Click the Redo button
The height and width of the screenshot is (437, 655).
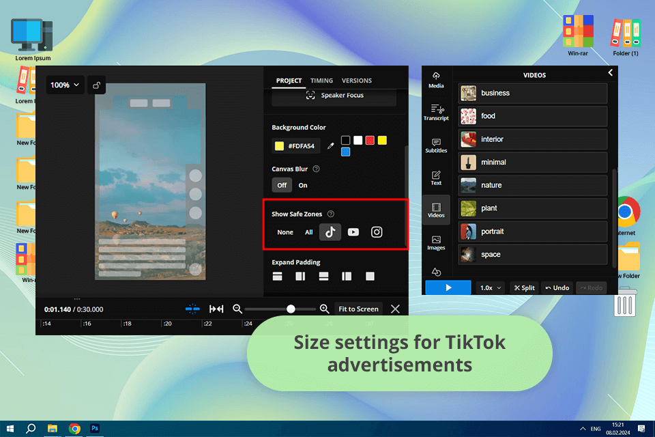[x=592, y=287]
